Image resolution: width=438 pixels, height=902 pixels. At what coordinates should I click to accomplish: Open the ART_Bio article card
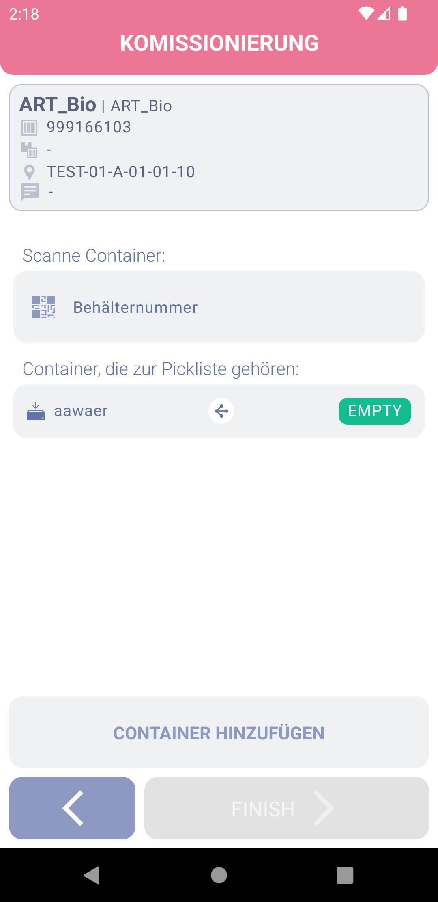[x=219, y=147]
